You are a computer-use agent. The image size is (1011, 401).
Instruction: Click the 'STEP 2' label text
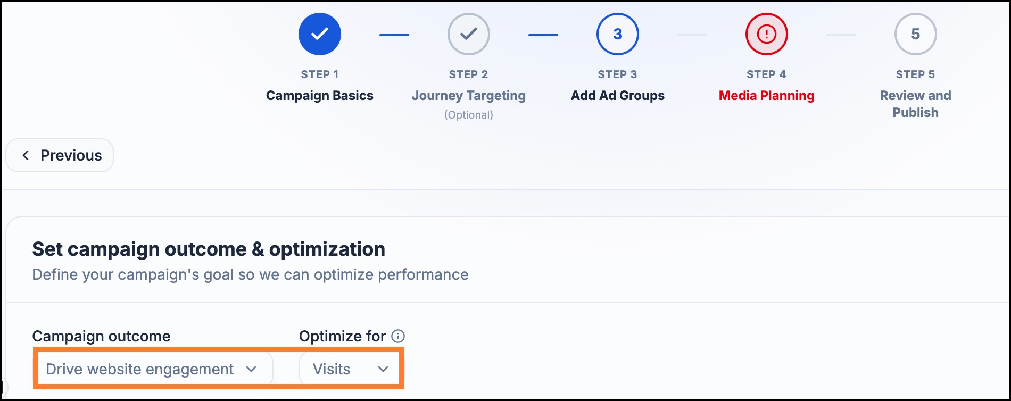(x=469, y=74)
